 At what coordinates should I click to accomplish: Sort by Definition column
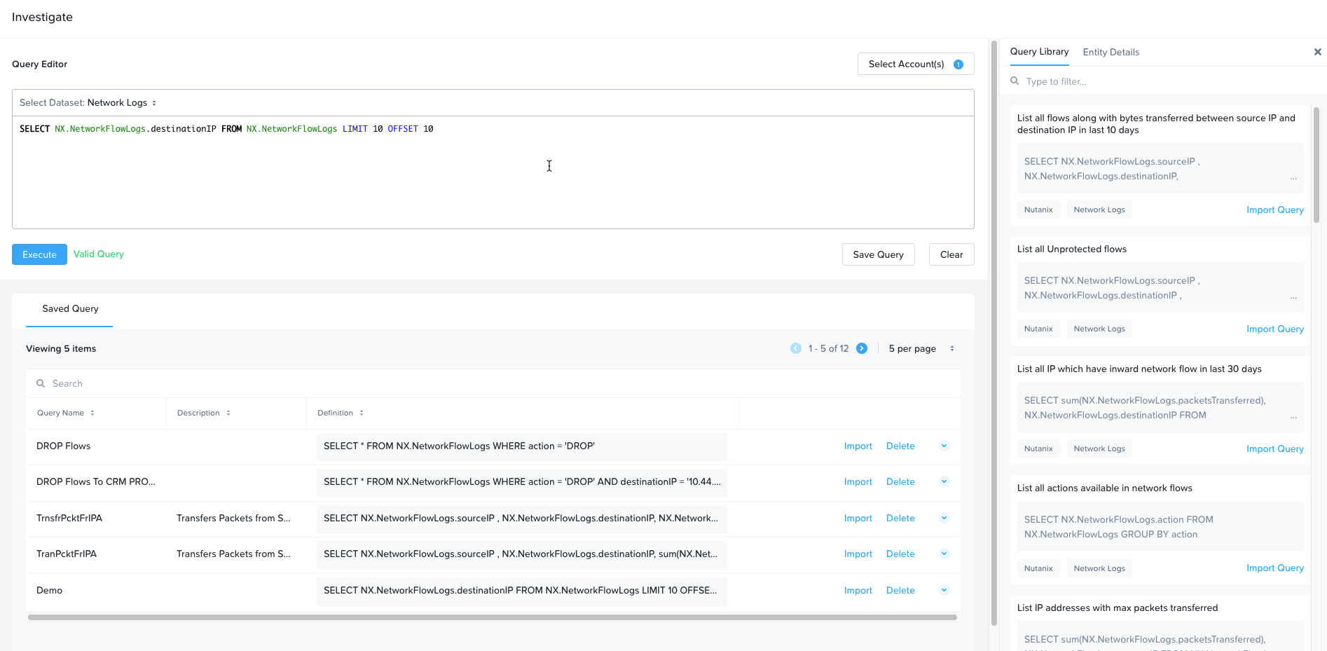[x=361, y=413]
